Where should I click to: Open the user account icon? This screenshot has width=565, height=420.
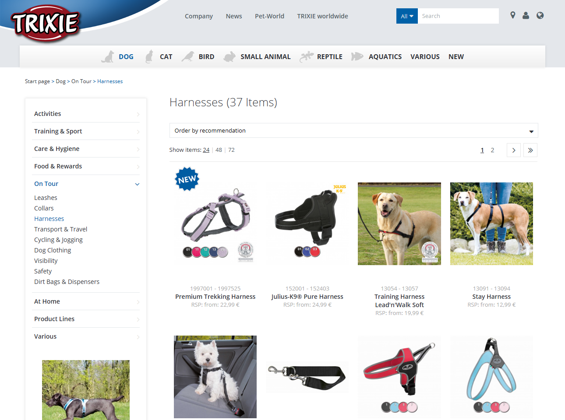pyautogui.click(x=526, y=15)
